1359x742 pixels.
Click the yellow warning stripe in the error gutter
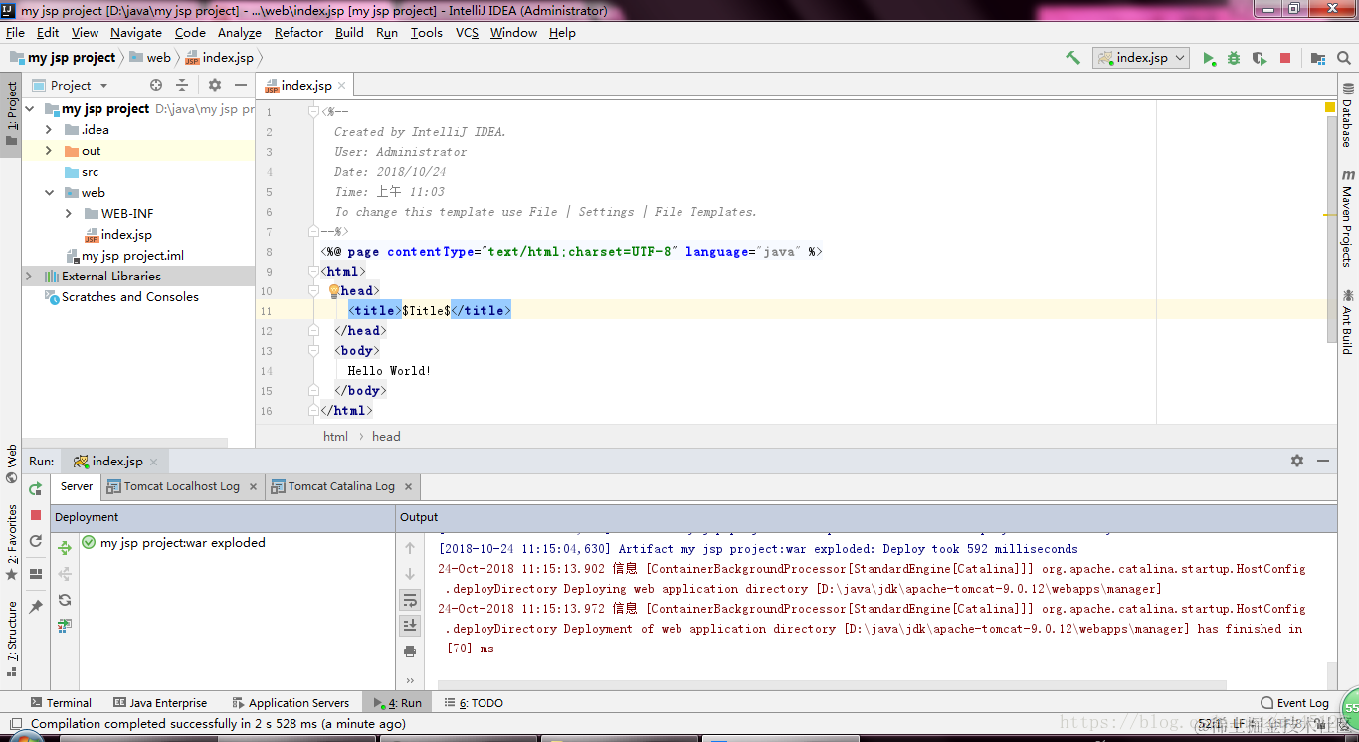(x=1330, y=214)
